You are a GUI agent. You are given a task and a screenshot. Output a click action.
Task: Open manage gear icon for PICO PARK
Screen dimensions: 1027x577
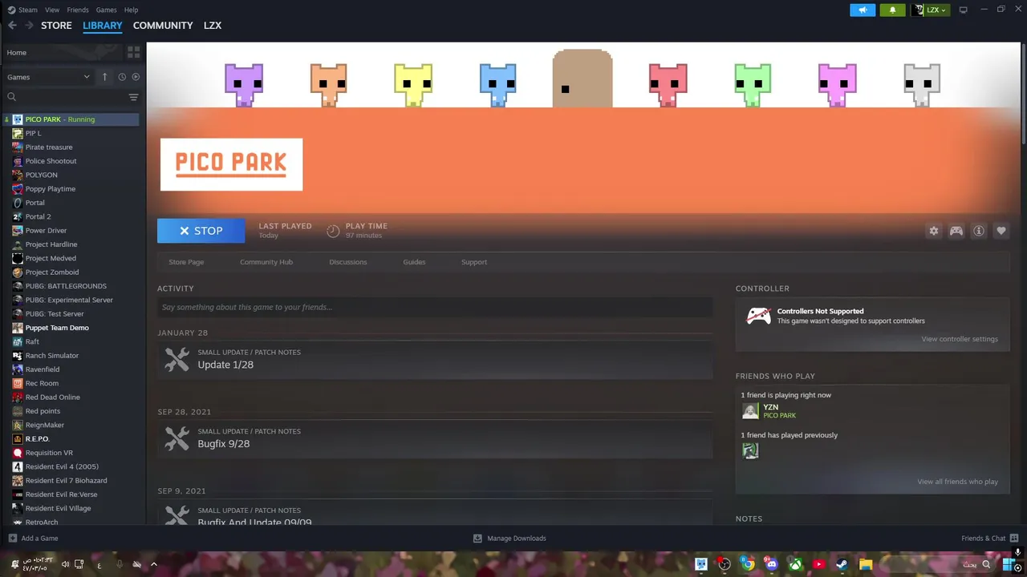coord(933,231)
